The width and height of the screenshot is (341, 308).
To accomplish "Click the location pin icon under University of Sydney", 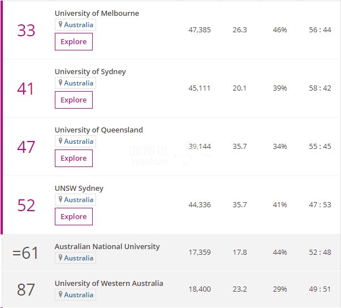I will pyautogui.click(x=61, y=83).
